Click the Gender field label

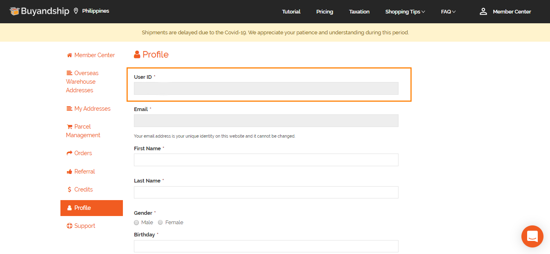(x=143, y=213)
